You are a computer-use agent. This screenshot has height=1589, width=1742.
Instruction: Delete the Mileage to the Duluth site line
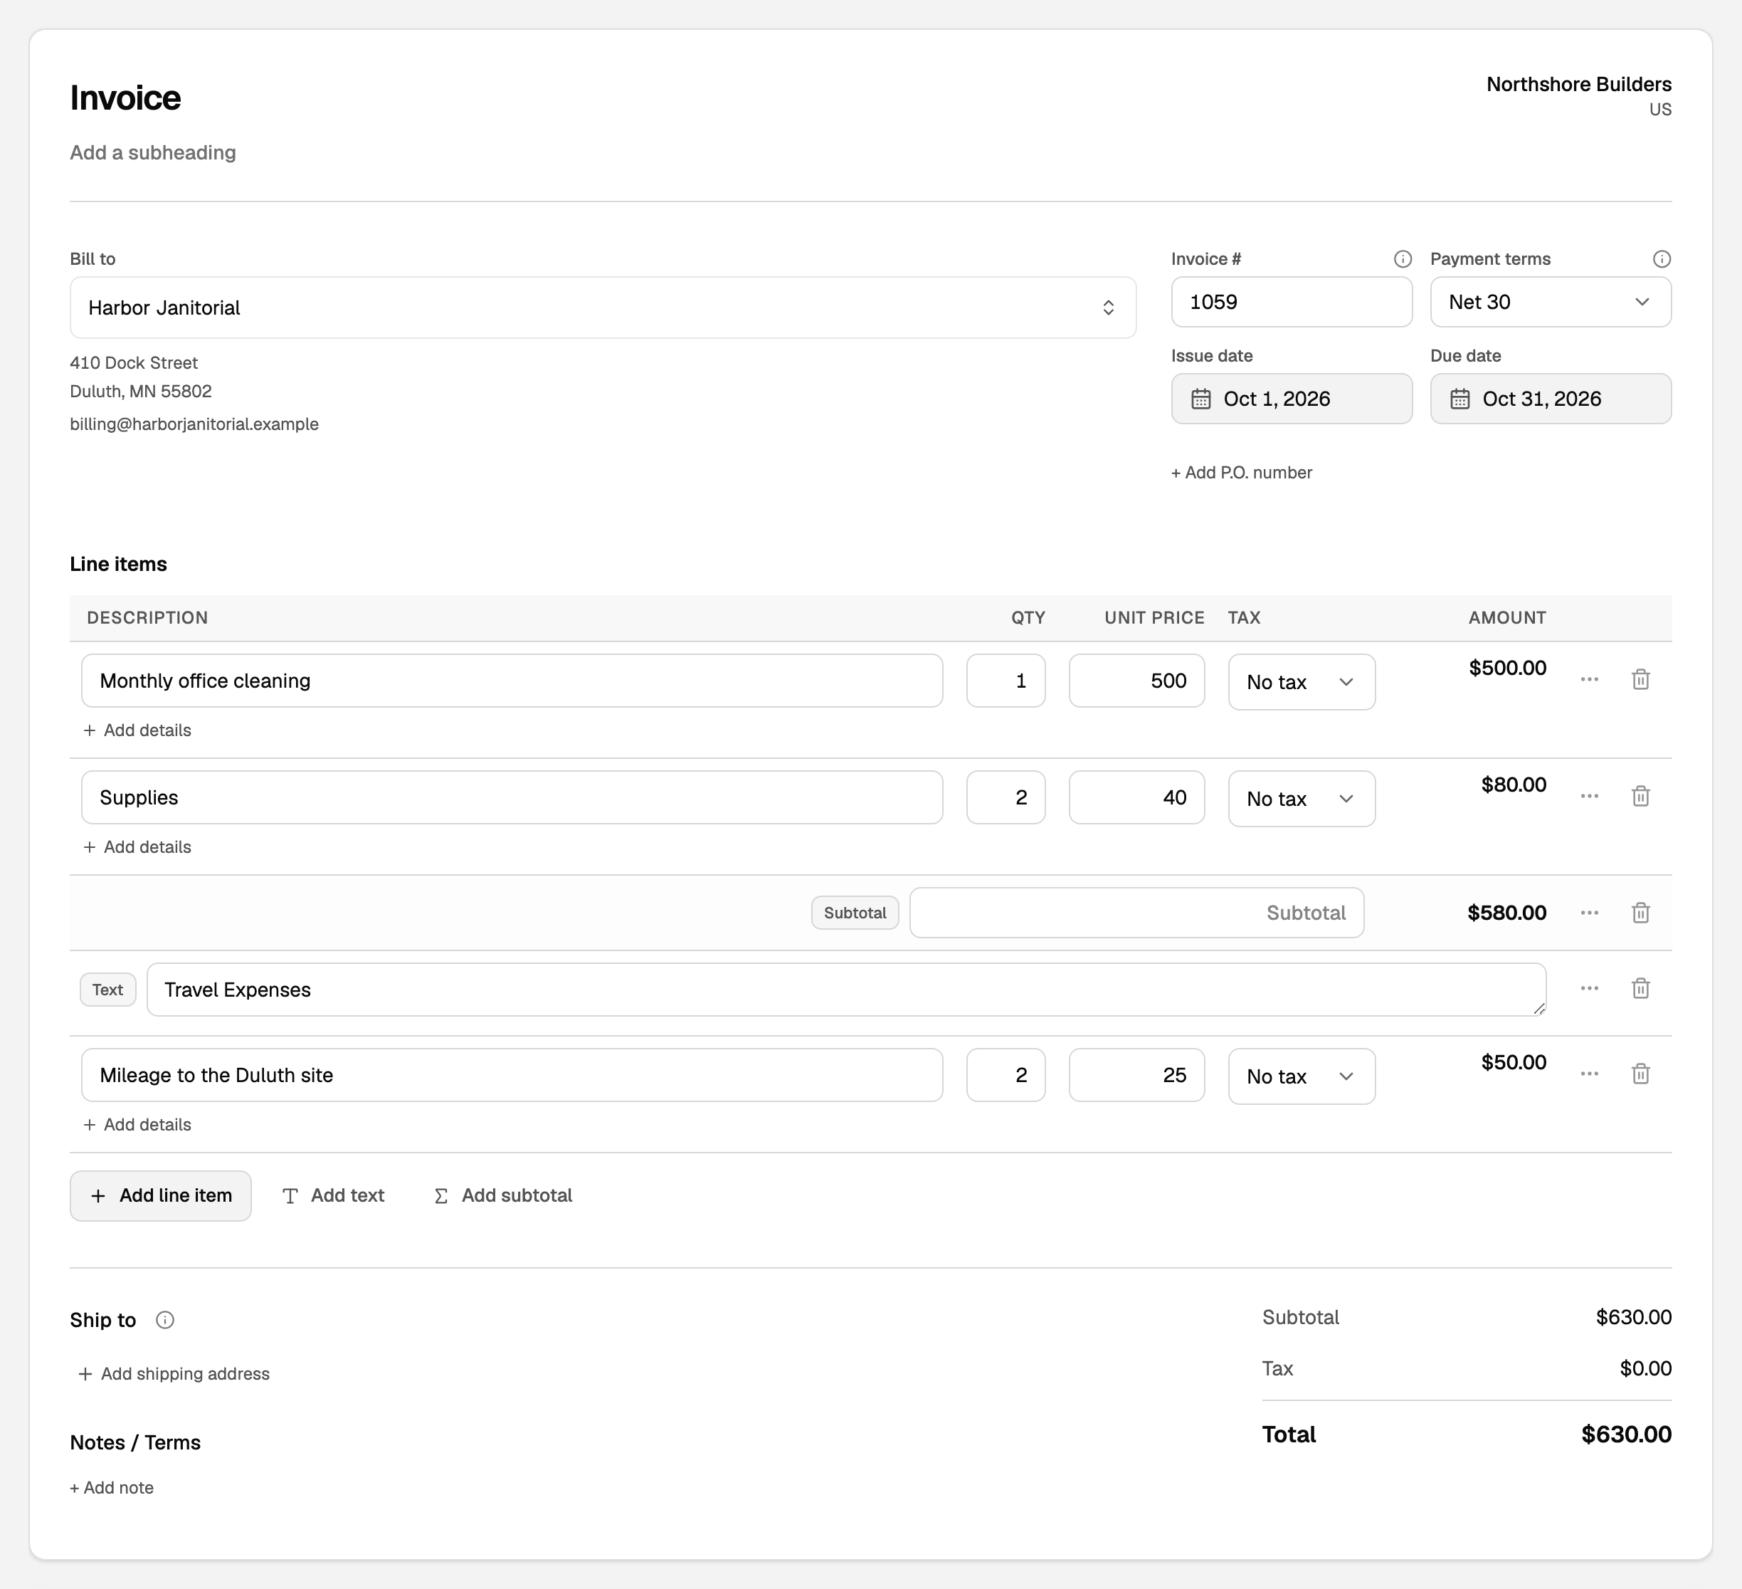point(1640,1074)
